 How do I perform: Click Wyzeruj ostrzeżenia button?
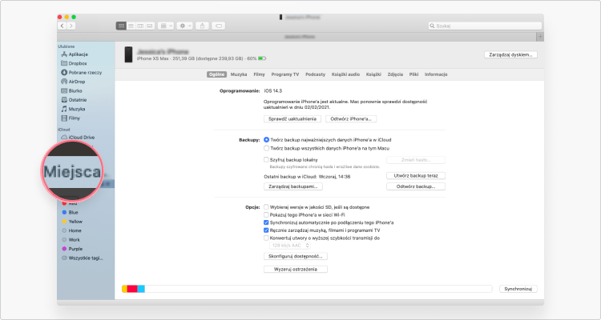click(x=296, y=270)
